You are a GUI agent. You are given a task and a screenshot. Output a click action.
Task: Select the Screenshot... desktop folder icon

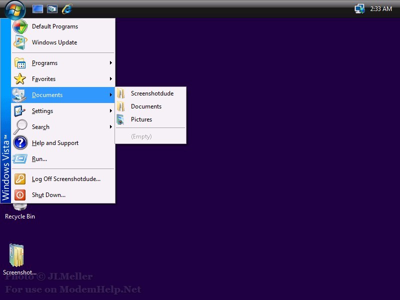(x=16, y=255)
